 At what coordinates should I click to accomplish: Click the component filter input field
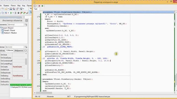(15, 24)
